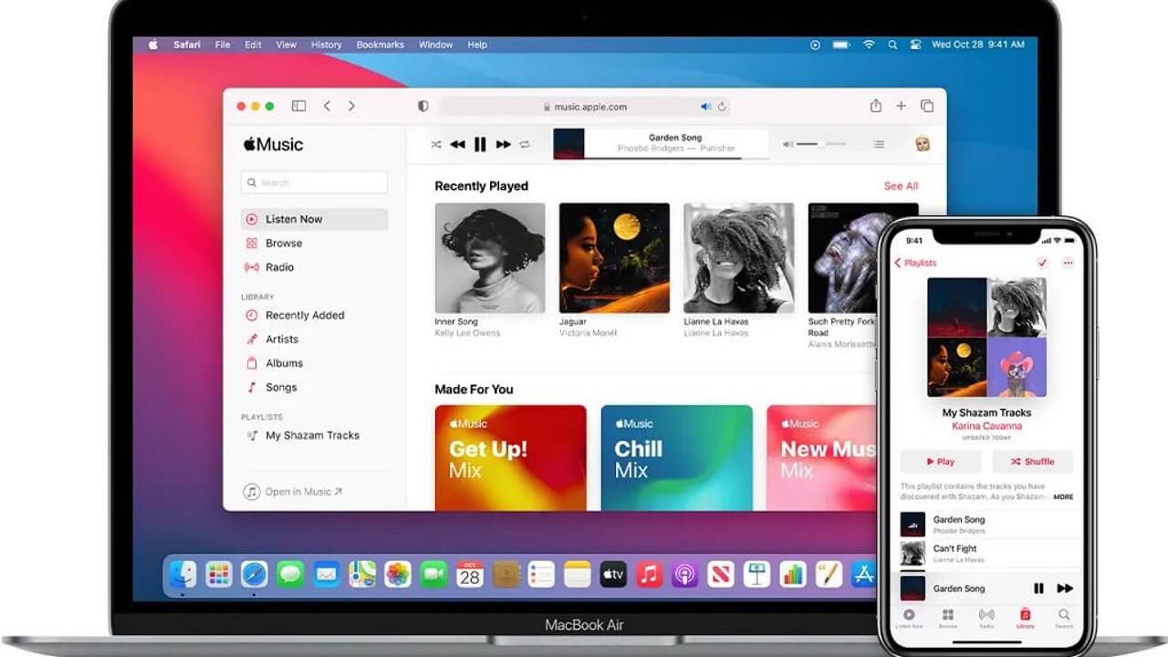Skip to next track in web player
Image resolution: width=1168 pixels, height=657 pixels.
coord(503,144)
